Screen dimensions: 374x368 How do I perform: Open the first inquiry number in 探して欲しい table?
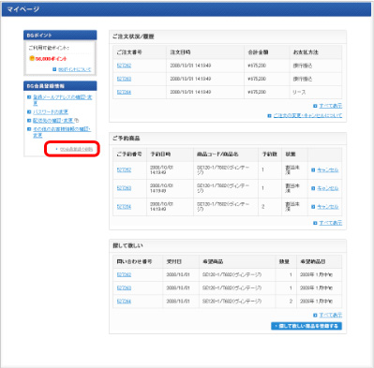tap(124, 274)
